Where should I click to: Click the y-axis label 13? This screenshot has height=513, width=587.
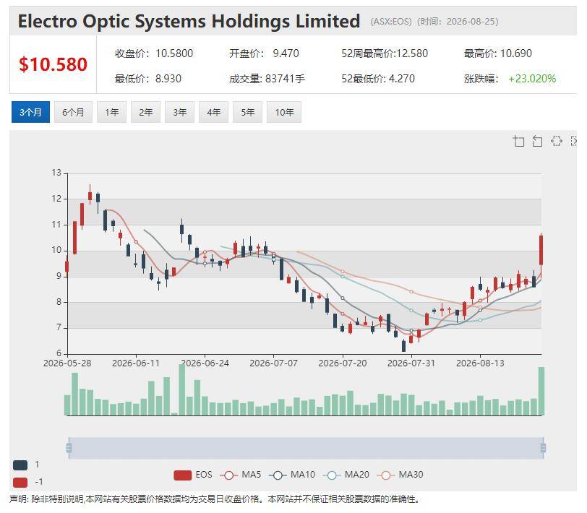(56, 173)
